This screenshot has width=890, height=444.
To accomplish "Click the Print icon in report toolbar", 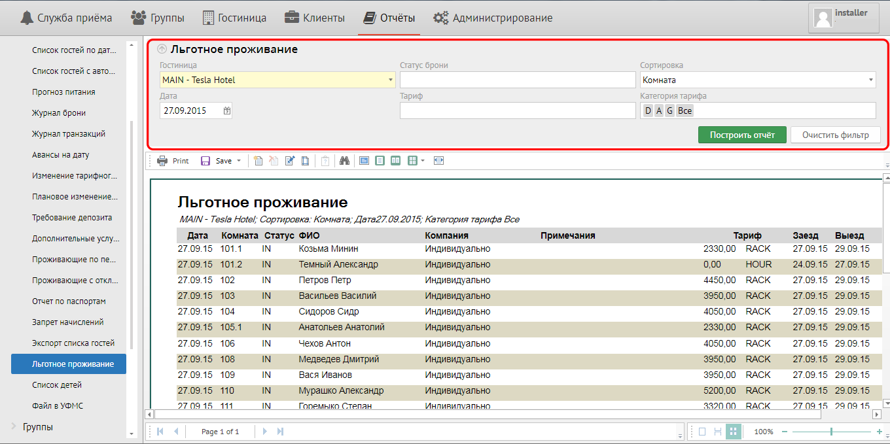I will pyautogui.click(x=162, y=161).
